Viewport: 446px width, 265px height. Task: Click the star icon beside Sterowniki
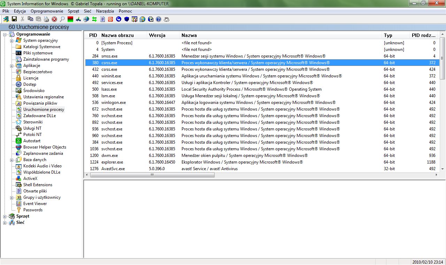(x=18, y=122)
